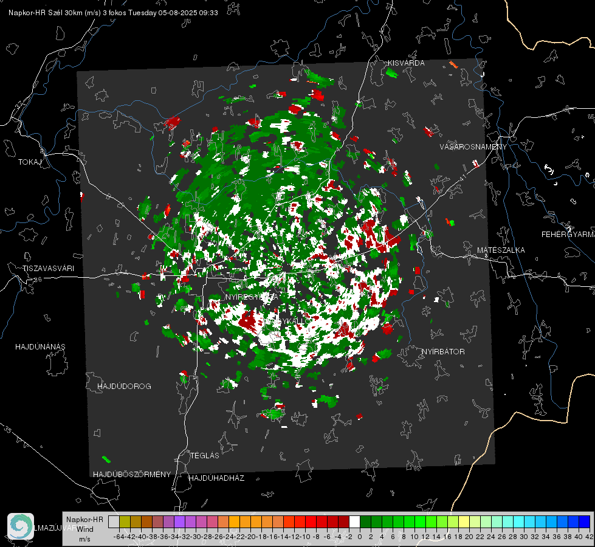Select the light grey first legend swatch
Image resolution: width=595 pixels, height=547 pixels.
point(114,521)
